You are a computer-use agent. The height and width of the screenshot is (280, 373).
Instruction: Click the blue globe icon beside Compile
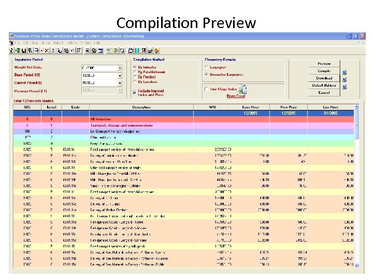[344, 72]
